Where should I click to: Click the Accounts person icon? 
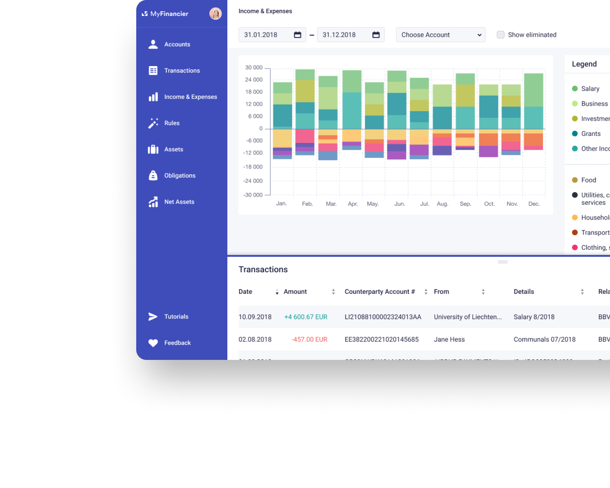[x=153, y=44]
